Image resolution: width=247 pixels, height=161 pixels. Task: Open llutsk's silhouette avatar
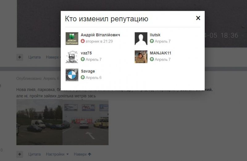141,39
